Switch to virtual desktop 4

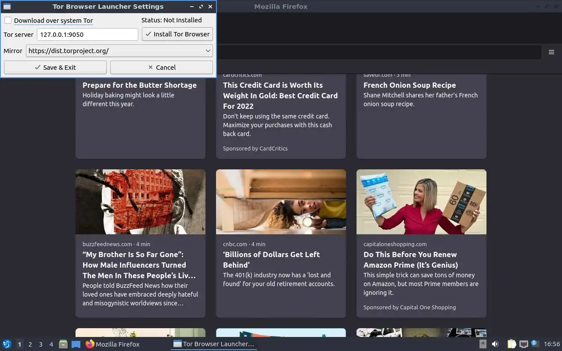point(51,344)
